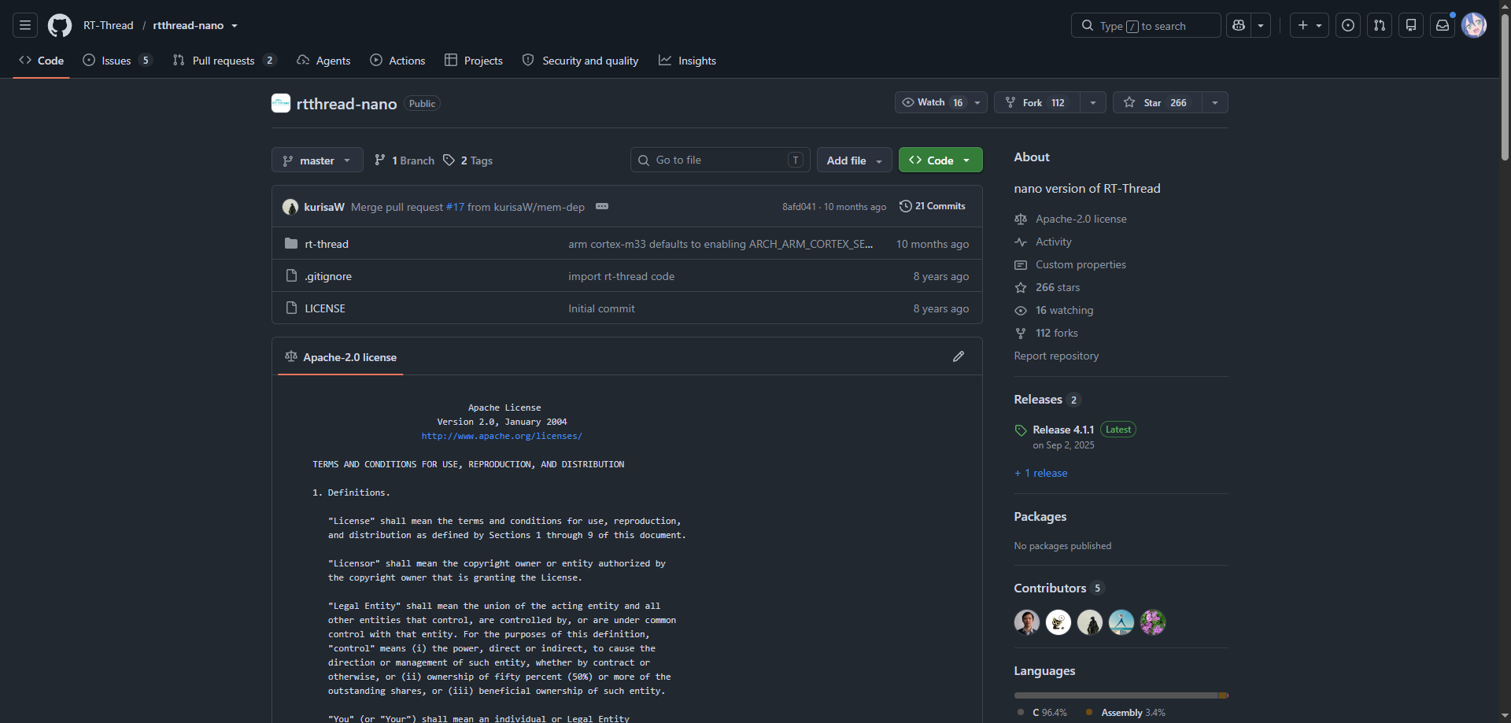Open fifth contributor avatar with flowers

[x=1153, y=622]
